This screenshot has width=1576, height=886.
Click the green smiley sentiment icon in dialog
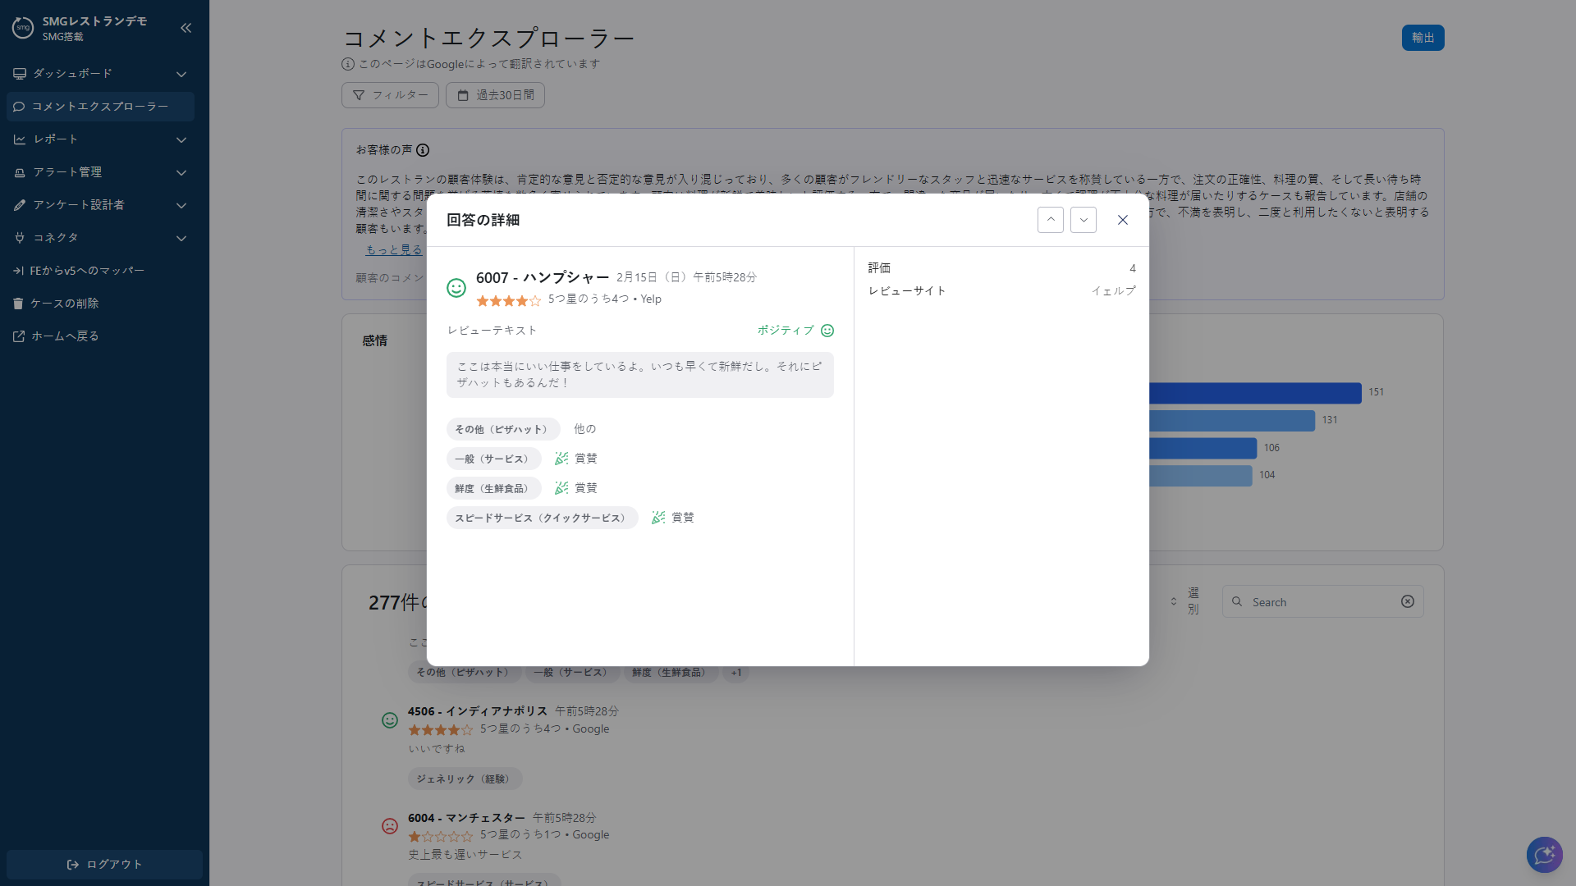coord(456,287)
